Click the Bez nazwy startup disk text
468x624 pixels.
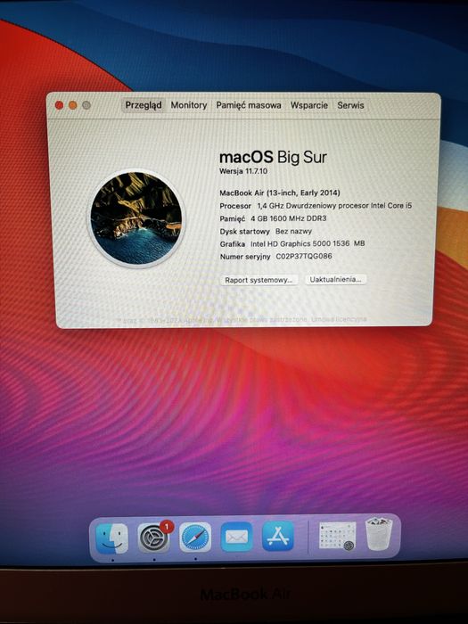[293, 231]
